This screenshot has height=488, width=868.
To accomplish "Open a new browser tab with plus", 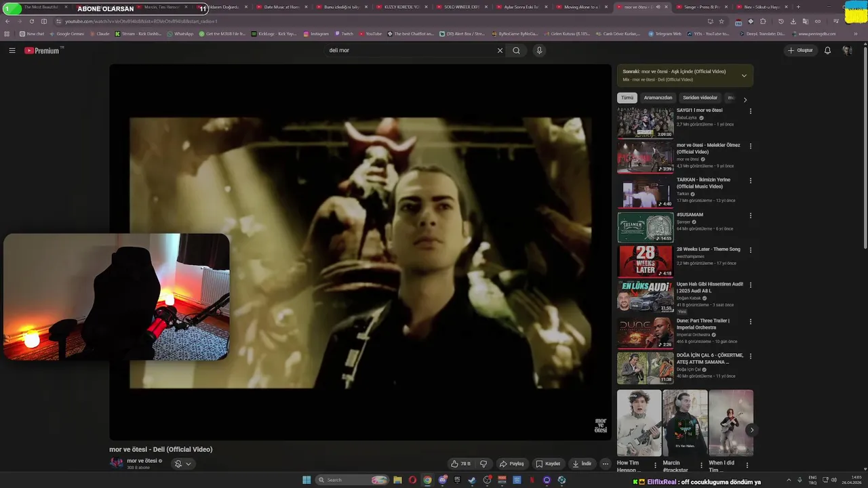I will (797, 7).
